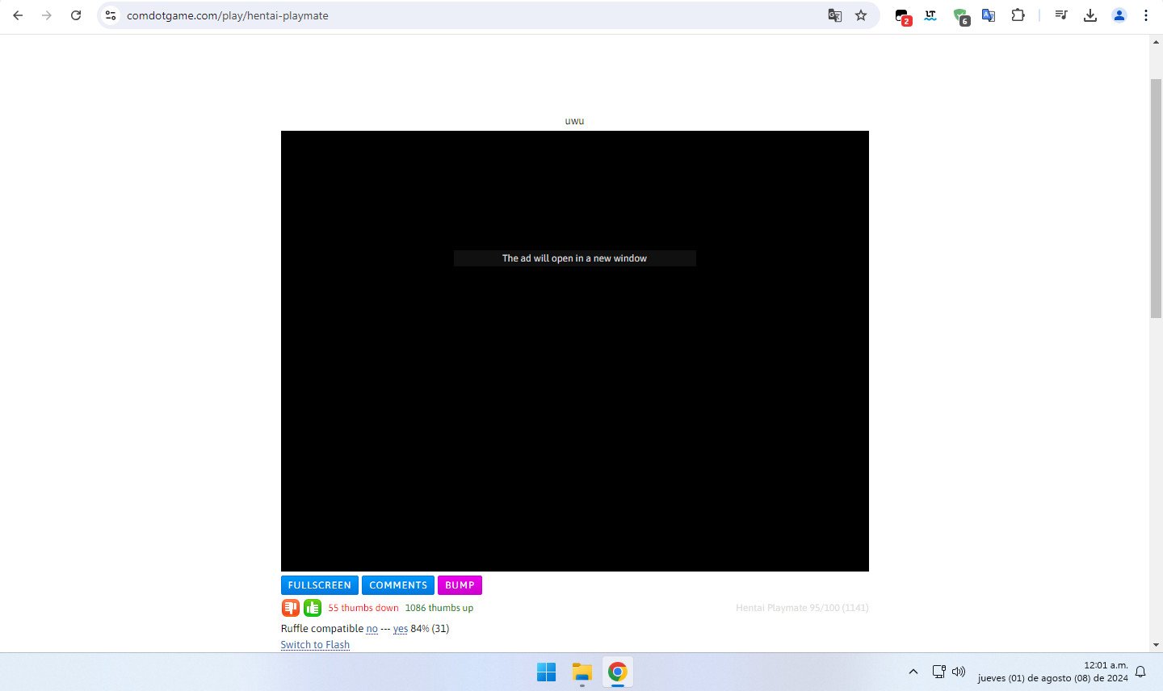
Task: Click the media control icon in toolbar
Action: point(1061,15)
